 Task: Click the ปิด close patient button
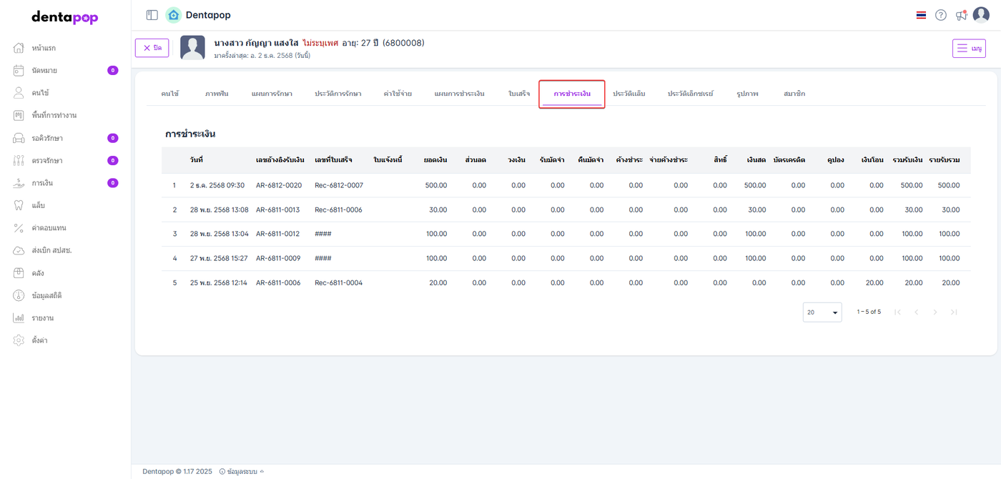152,48
